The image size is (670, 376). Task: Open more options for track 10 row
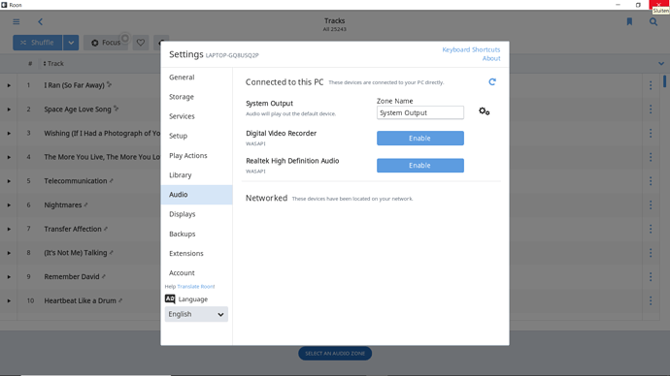(x=651, y=300)
